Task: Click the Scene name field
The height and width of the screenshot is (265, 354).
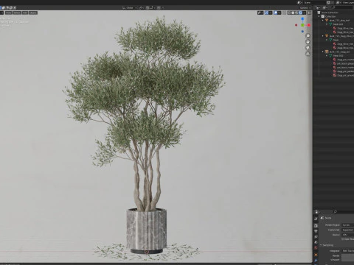Action: 315,3
